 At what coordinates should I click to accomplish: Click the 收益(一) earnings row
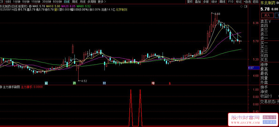tap(270, 96)
